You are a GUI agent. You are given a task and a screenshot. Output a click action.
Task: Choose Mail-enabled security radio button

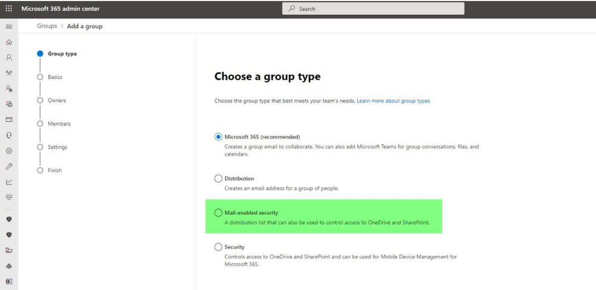[x=218, y=213]
